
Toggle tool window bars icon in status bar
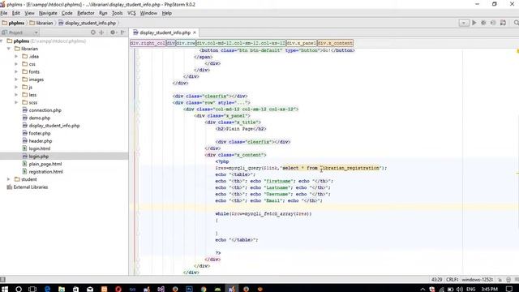tap(2, 280)
